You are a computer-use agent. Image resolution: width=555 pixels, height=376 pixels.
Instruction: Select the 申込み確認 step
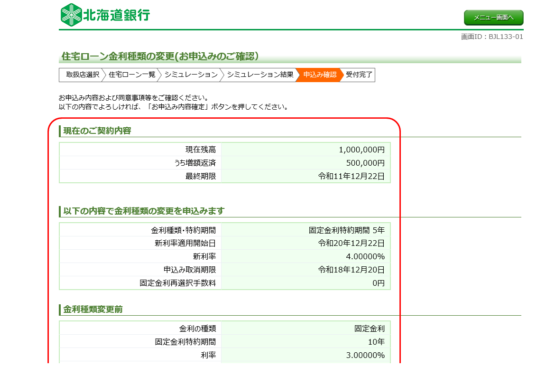point(320,75)
